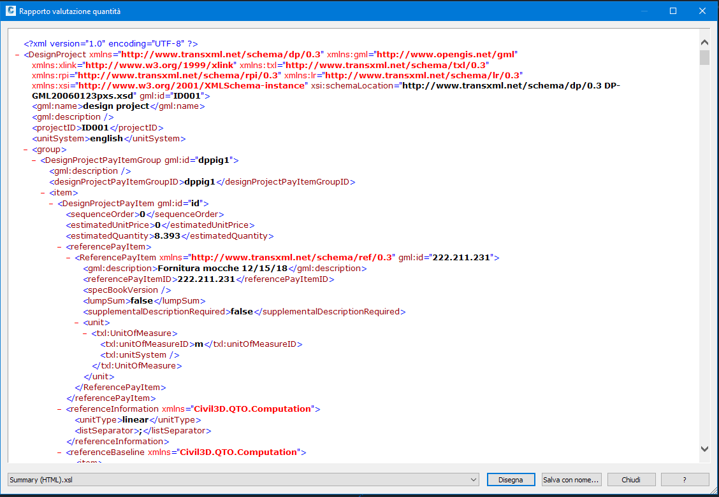The image size is (719, 497).
Task: Close the dialog with the Chiudi button
Action: tap(631, 479)
